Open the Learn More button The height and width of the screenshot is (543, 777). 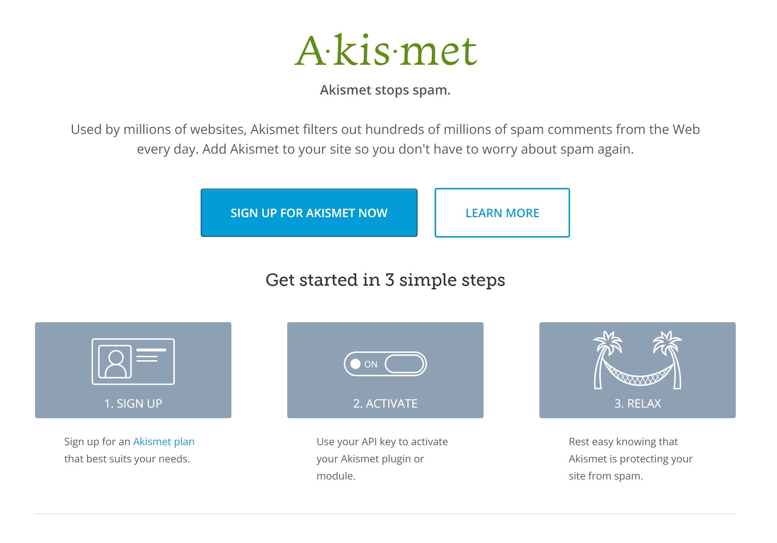[x=502, y=213]
